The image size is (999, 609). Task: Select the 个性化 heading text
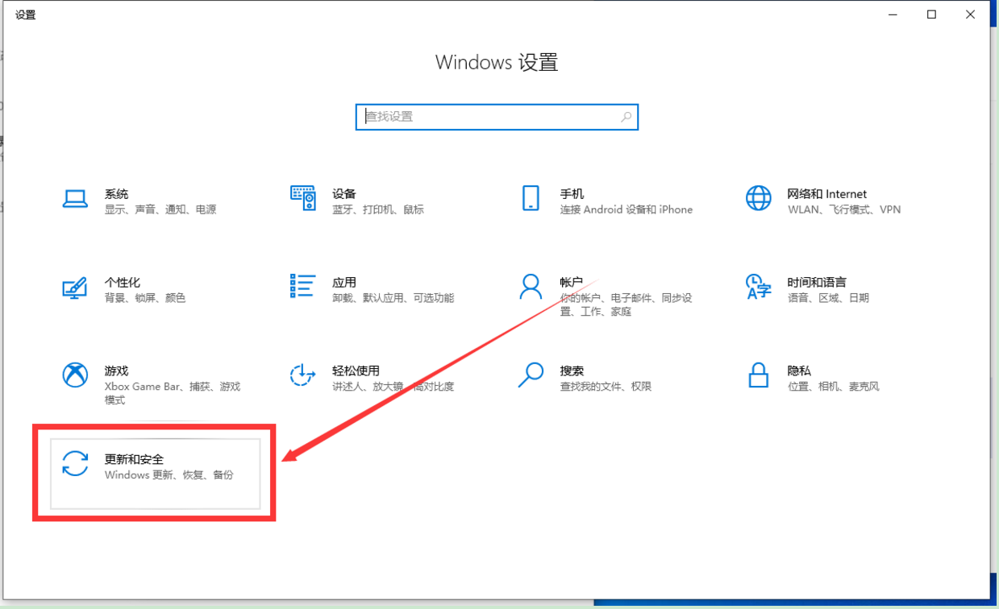point(123,283)
